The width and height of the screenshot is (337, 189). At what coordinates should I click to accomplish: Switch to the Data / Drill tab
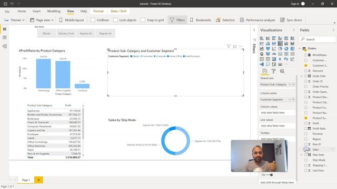click(118, 11)
